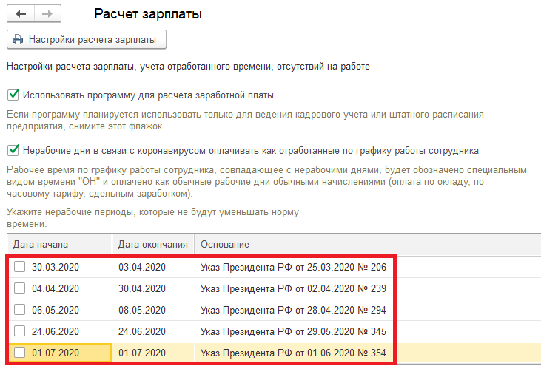Check the highlighted 01.07.2020 row checkbox
This screenshot has width=541, height=366.
coord(20,353)
